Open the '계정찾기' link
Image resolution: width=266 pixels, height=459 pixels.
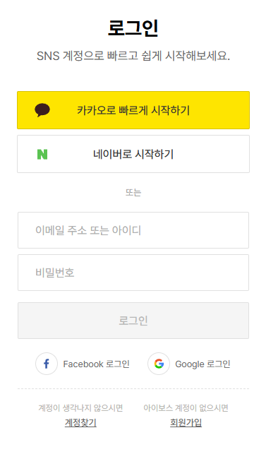point(80,423)
